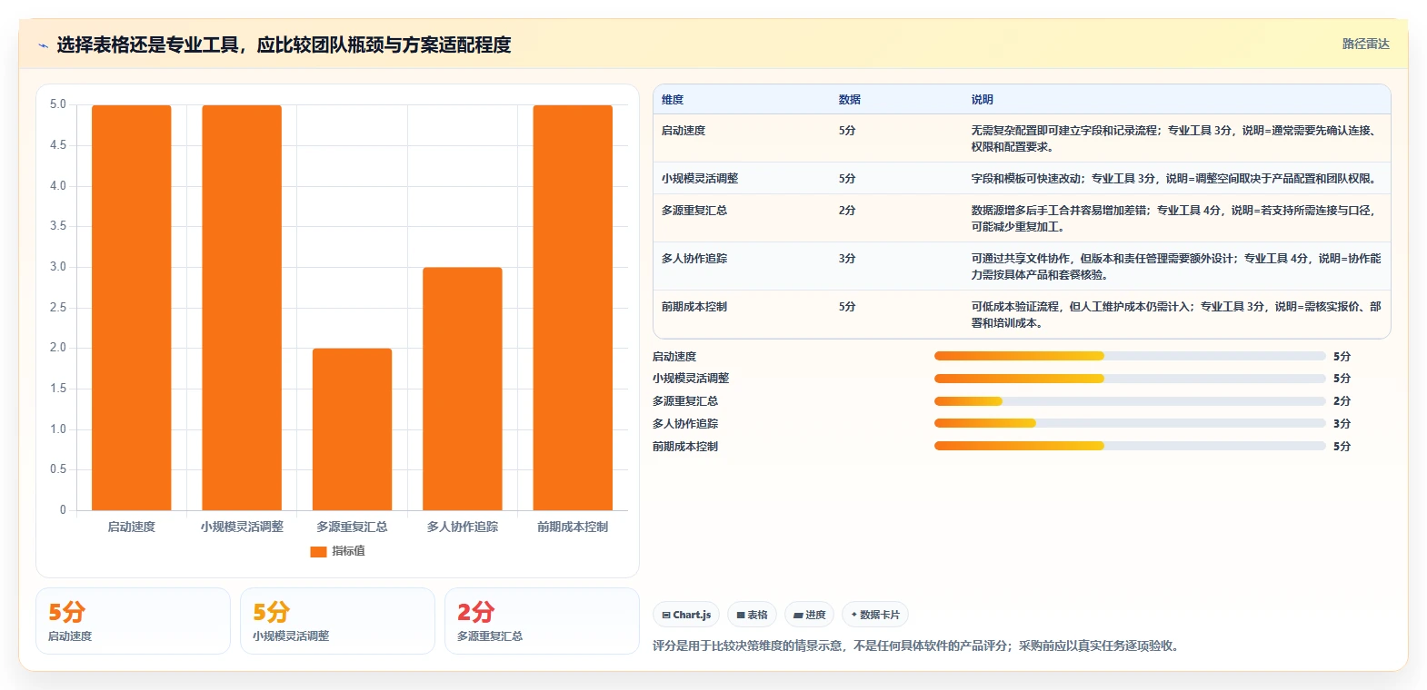Click the y-axis tick 2.5
Viewport: 1427px width, 690px height.
[58, 308]
